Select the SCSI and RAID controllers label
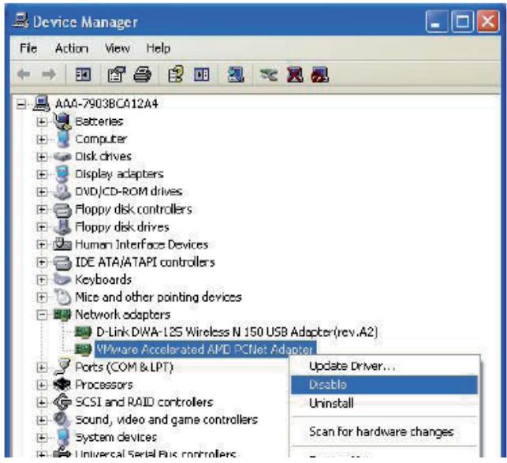Image resolution: width=507 pixels, height=463 pixels. [x=144, y=401]
